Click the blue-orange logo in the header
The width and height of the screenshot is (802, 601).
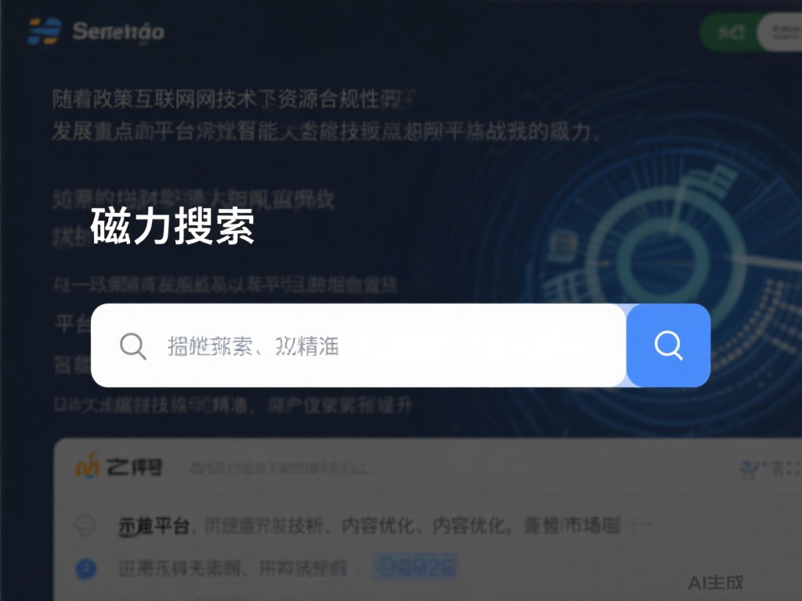click(x=45, y=31)
